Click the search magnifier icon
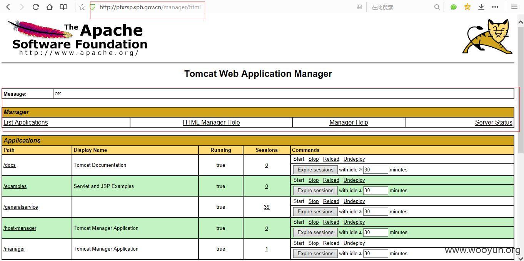 (x=437, y=7)
